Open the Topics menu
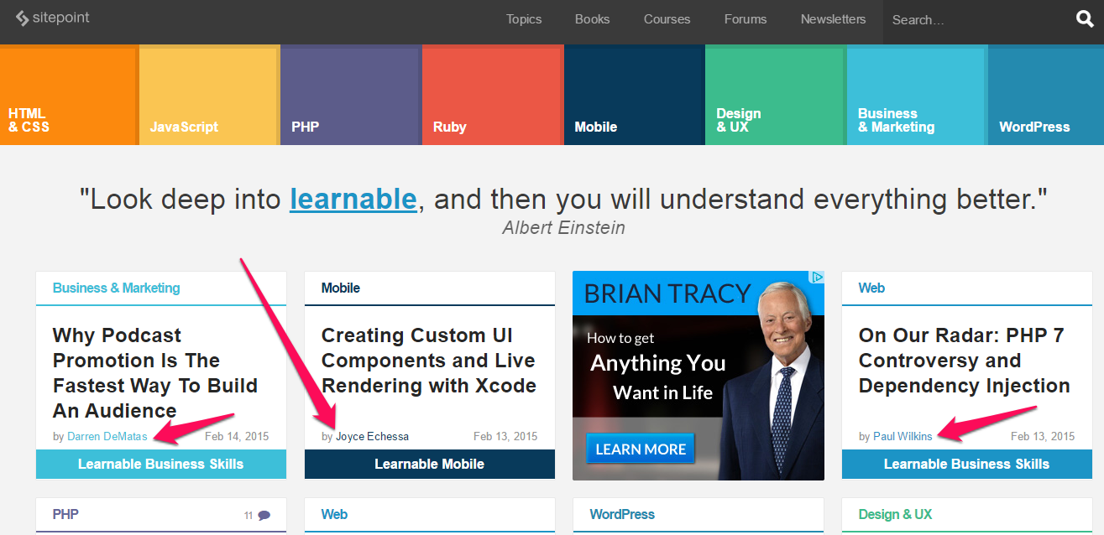Image resolution: width=1104 pixels, height=535 pixels. coord(524,19)
